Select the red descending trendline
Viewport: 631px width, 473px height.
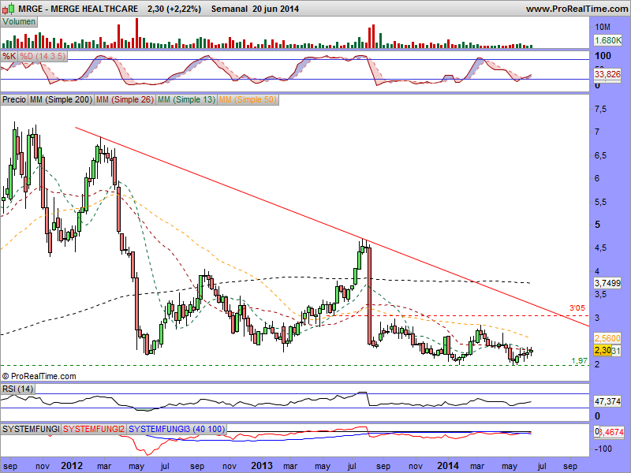tap(332, 227)
